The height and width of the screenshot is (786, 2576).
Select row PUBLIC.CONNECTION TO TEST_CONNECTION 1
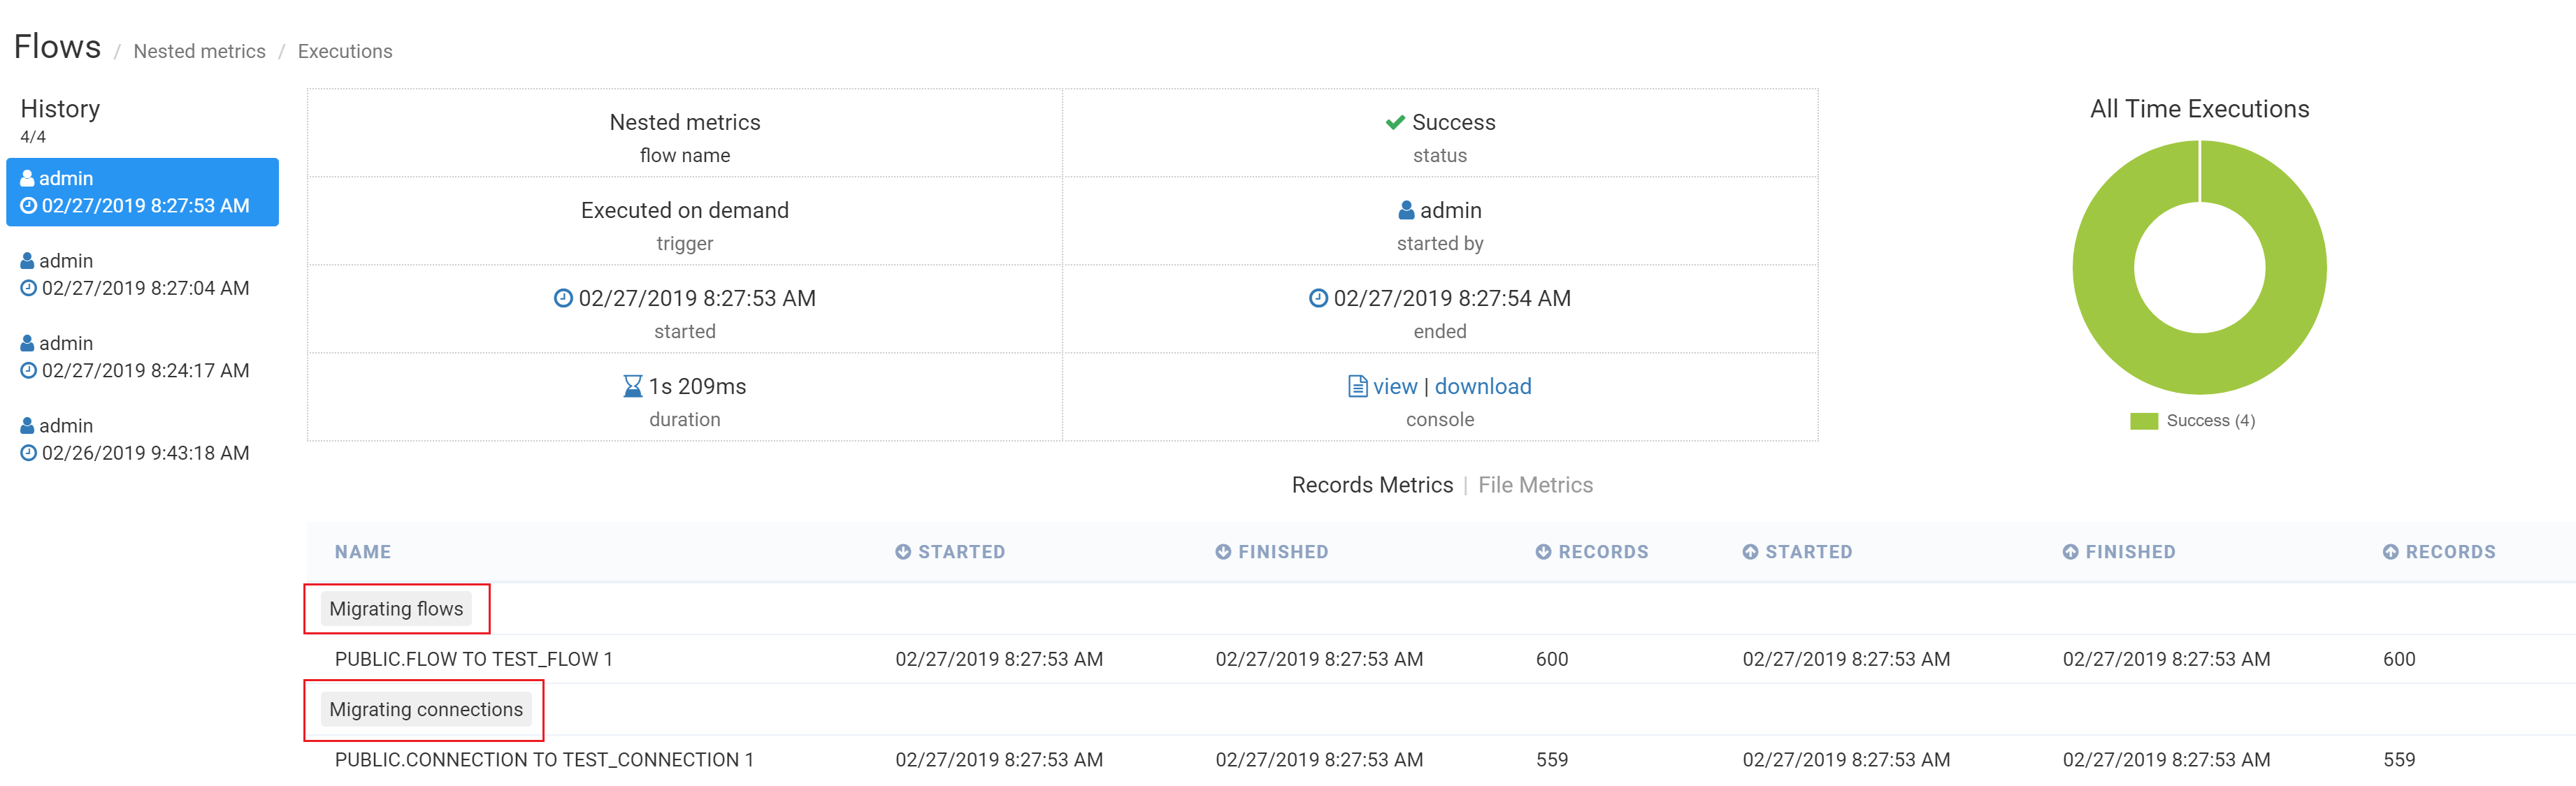1440,760
